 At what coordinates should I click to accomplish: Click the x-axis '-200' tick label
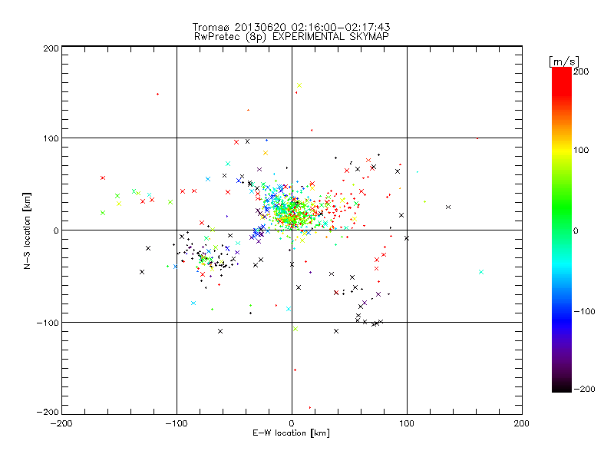click(61, 423)
